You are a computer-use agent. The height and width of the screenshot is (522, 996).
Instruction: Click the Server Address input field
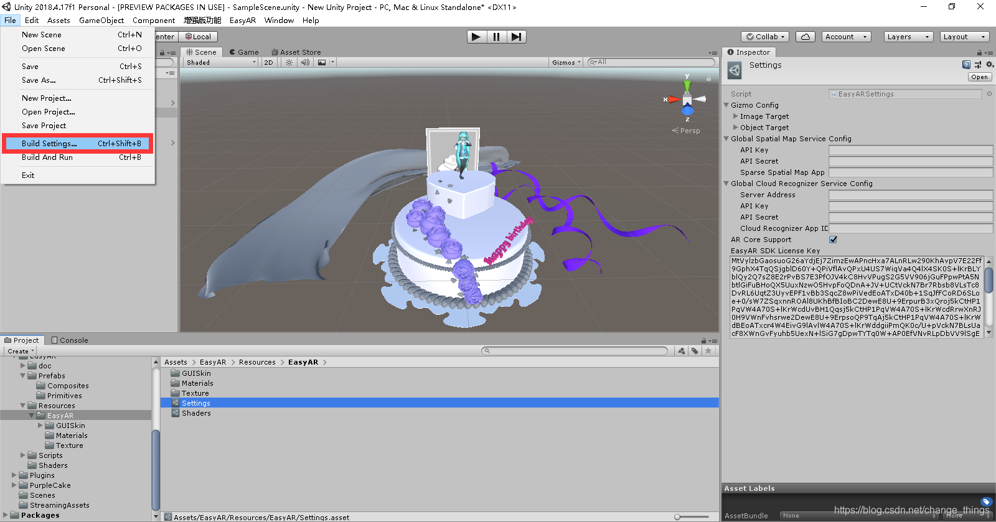point(911,195)
